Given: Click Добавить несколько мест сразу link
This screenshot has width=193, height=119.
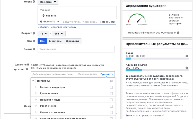Looking at the screenshot, I should [x=57, y=27].
